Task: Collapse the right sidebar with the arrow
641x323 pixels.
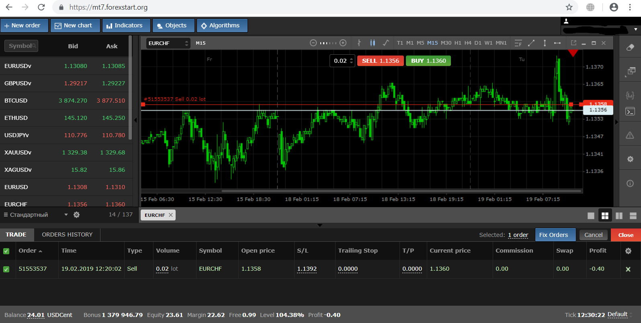Action: pos(616,121)
